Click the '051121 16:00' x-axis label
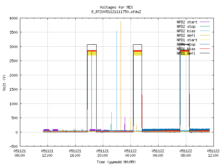The width and height of the screenshot is (220, 165). (x=75, y=153)
